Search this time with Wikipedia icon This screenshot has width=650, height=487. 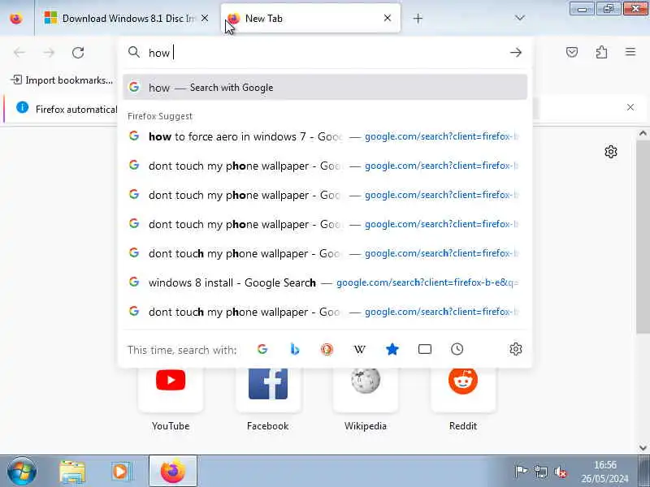tap(359, 350)
